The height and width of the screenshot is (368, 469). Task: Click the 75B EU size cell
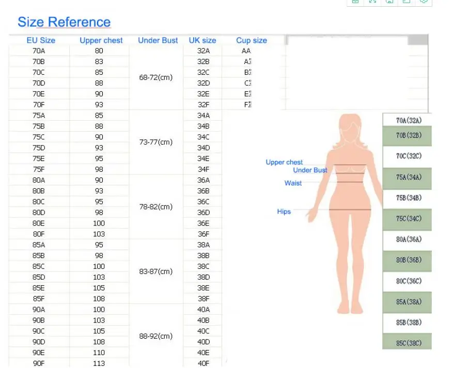click(39, 126)
